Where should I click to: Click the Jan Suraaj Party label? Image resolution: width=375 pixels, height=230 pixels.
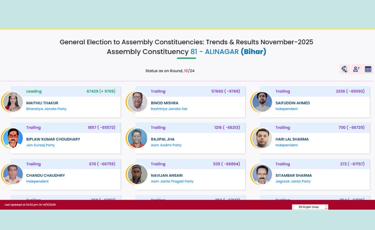[x=40, y=145]
